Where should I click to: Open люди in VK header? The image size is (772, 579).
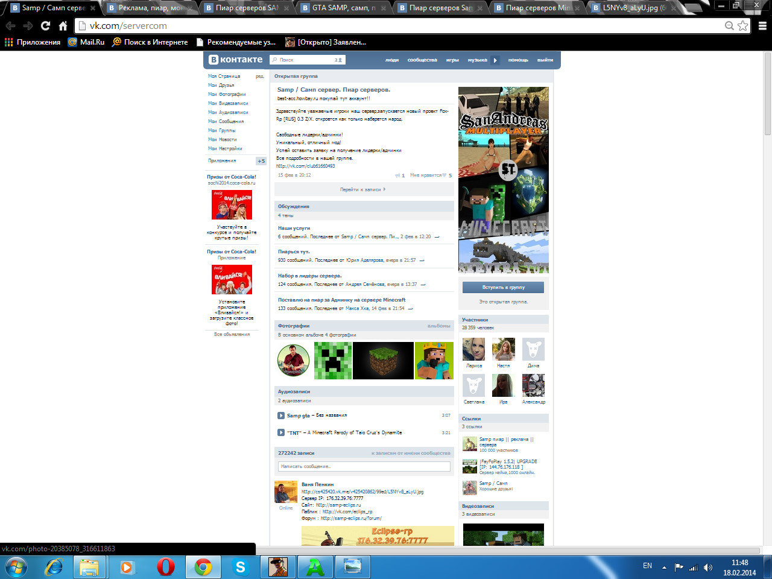[x=392, y=60]
